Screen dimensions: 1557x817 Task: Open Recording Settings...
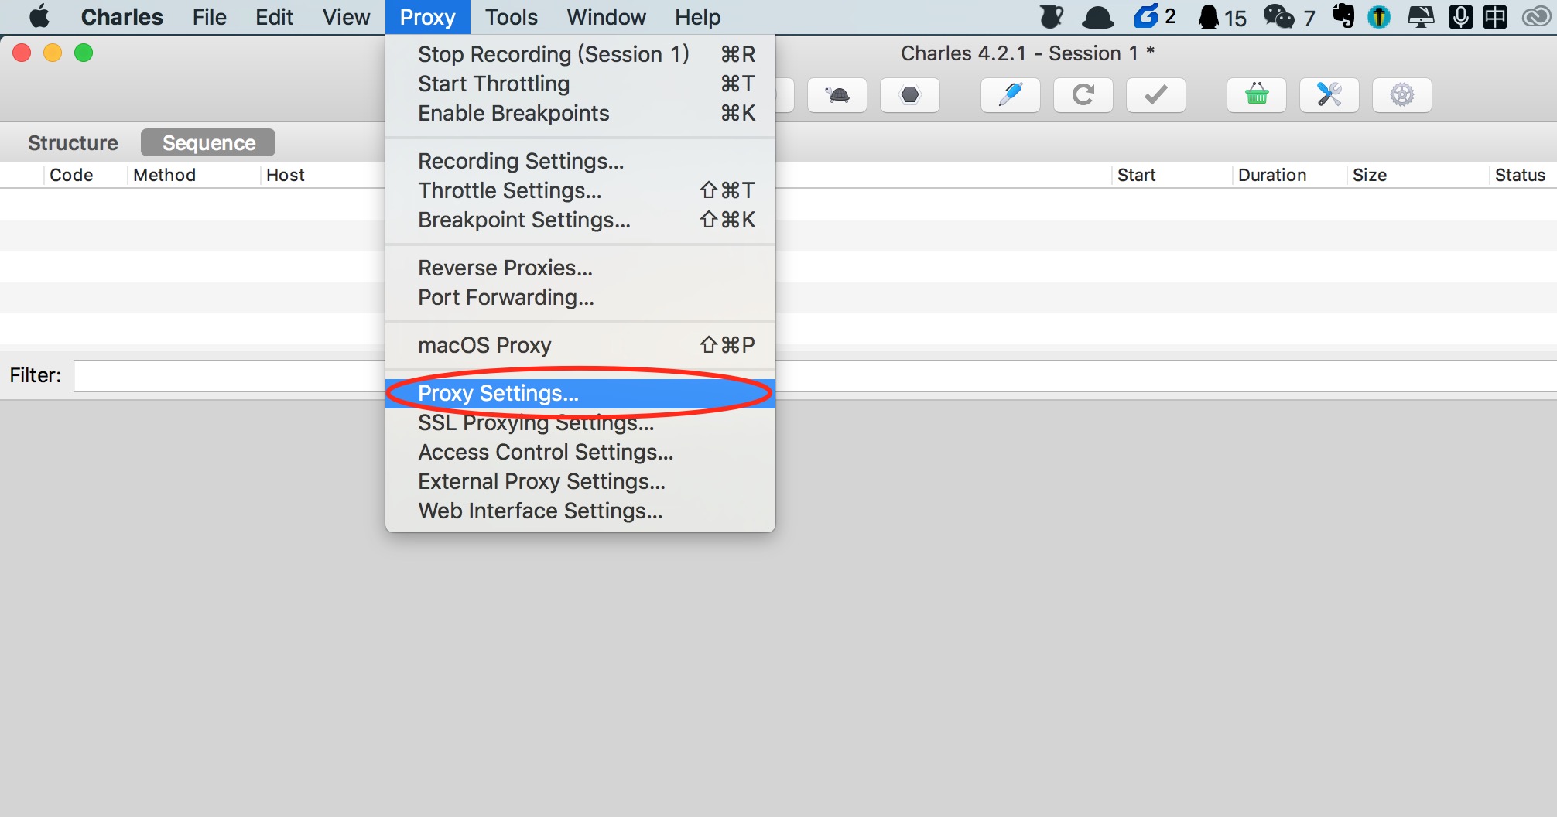(580, 161)
